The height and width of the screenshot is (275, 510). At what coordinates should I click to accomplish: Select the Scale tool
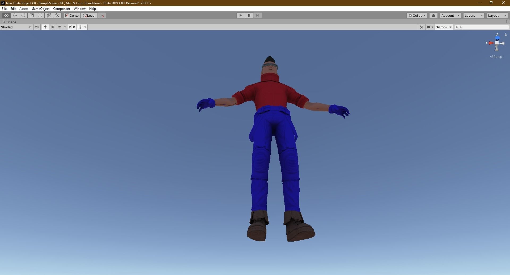[x=32, y=15]
